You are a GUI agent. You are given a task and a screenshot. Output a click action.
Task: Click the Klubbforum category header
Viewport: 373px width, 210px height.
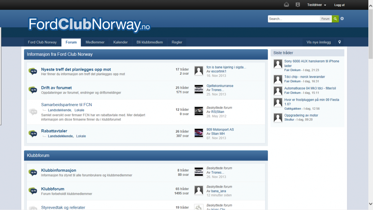point(146,156)
